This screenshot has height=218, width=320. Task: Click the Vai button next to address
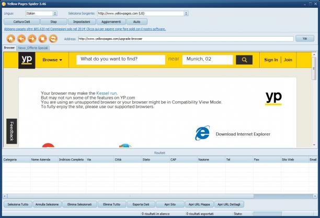click(x=305, y=38)
